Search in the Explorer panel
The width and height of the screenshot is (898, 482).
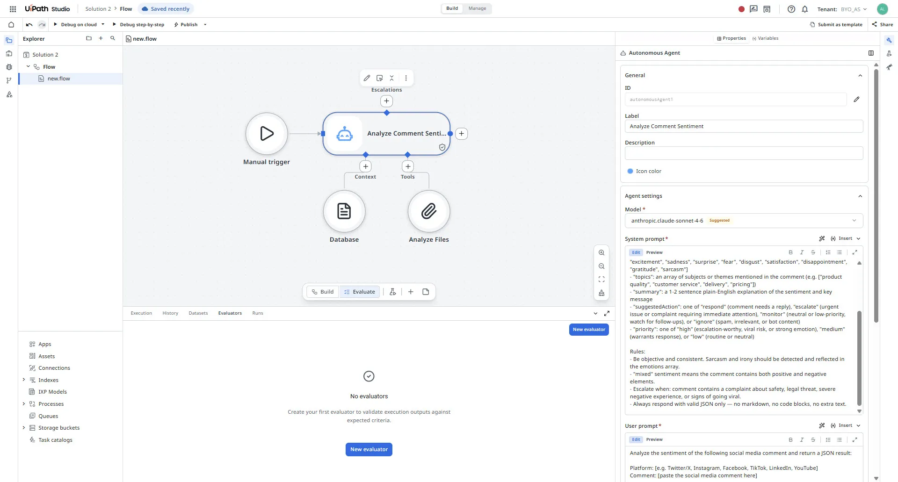pos(113,38)
